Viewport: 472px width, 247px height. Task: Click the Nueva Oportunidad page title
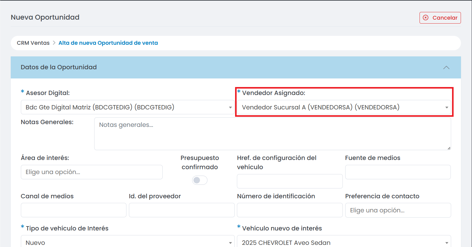(45, 17)
